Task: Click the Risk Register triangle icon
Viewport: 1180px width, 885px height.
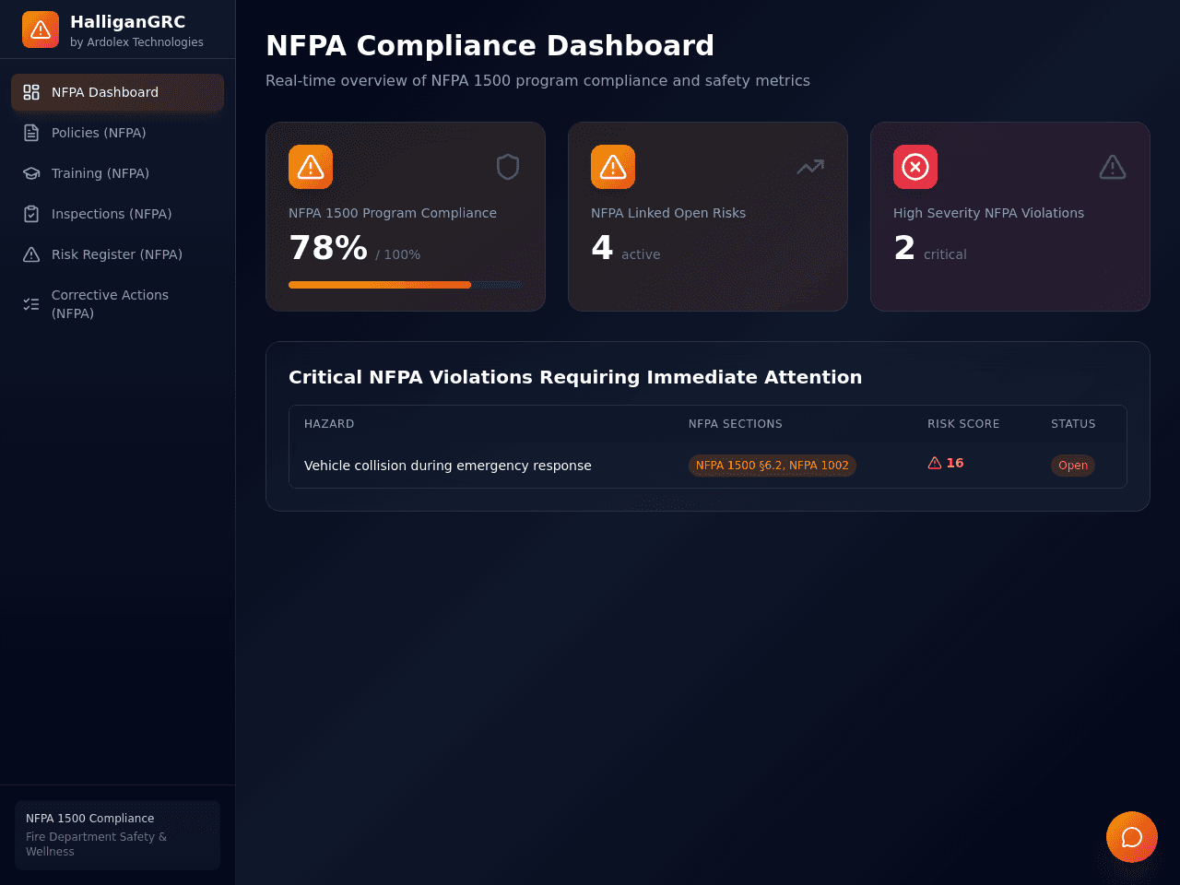Action: pos(31,254)
